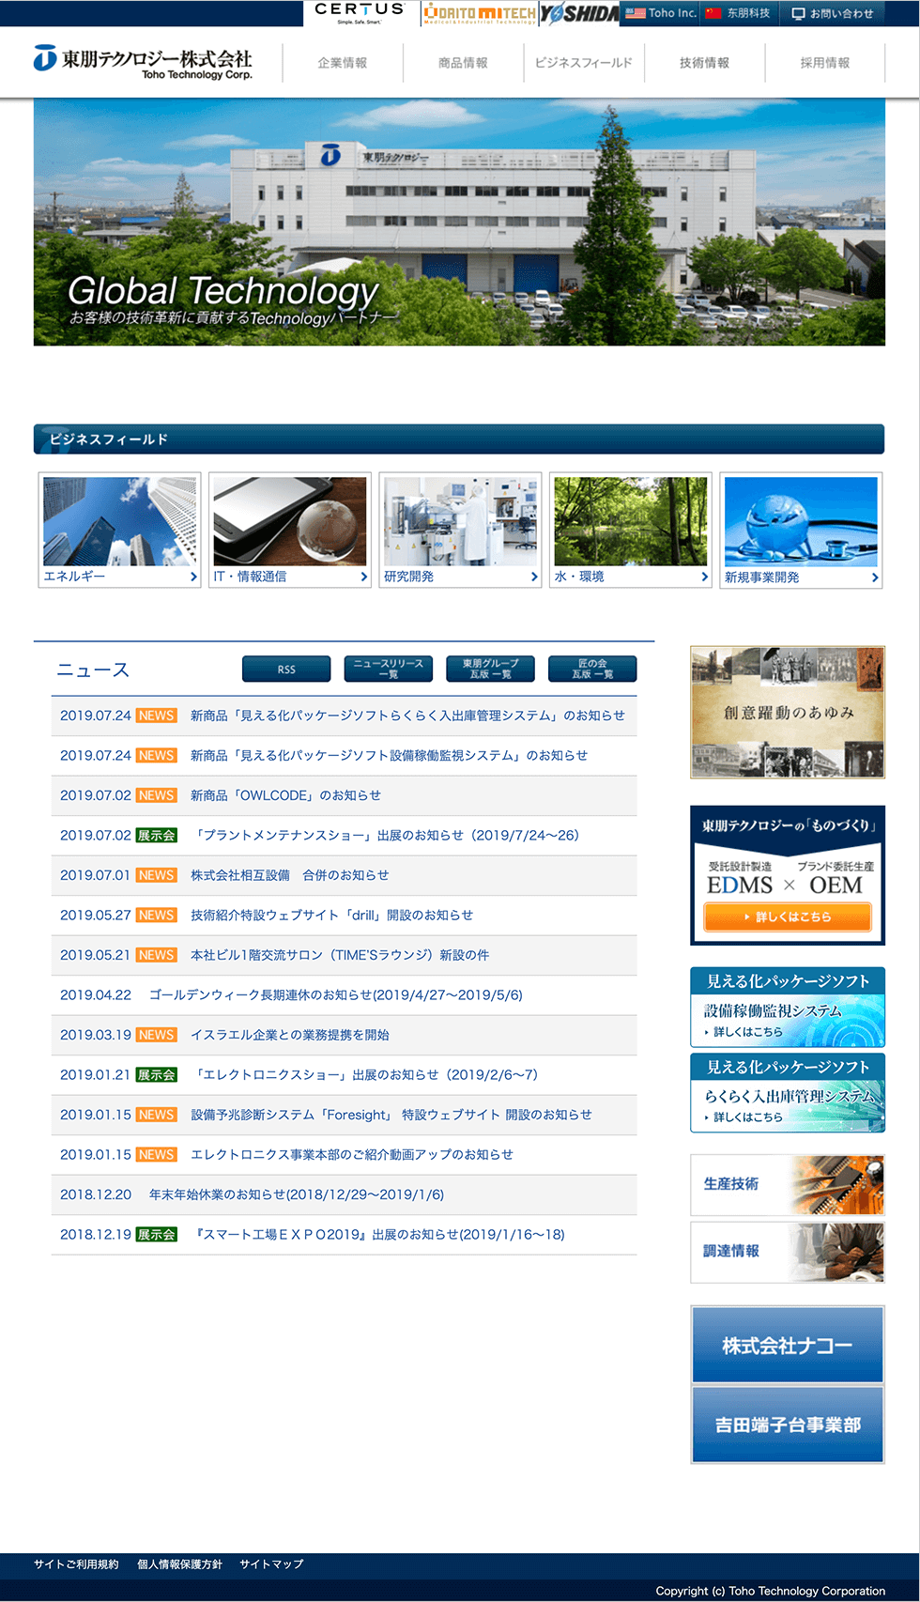Open the 东朋科技 Chinese site link

tap(739, 13)
